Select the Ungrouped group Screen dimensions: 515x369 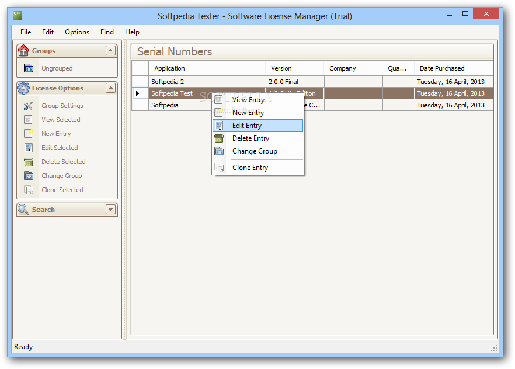[x=57, y=69]
